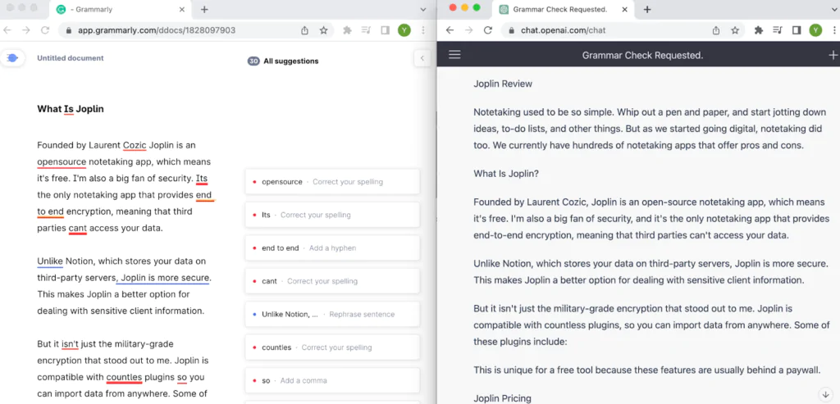Open the 'so' add a comma suggestion

[x=332, y=381]
